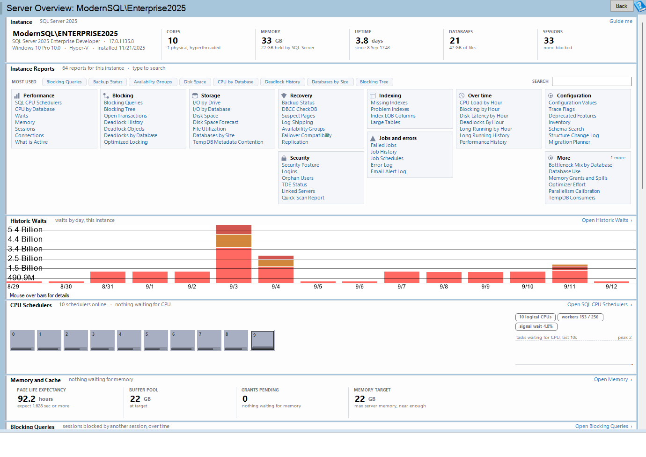Focus the reports Search input field
The image size is (646, 457).
(x=592, y=81)
